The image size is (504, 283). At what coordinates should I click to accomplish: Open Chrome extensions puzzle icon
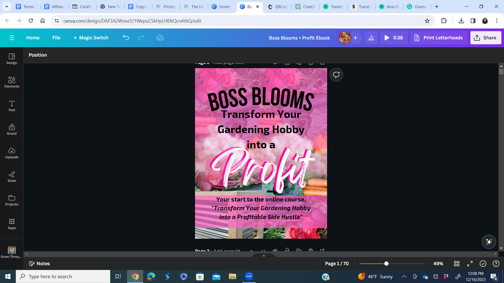coord(444,21)
